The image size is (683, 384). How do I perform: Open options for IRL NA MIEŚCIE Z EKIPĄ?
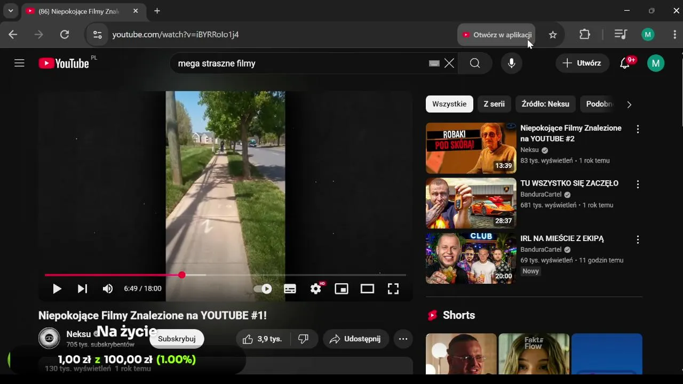click(x=638, y=239)
